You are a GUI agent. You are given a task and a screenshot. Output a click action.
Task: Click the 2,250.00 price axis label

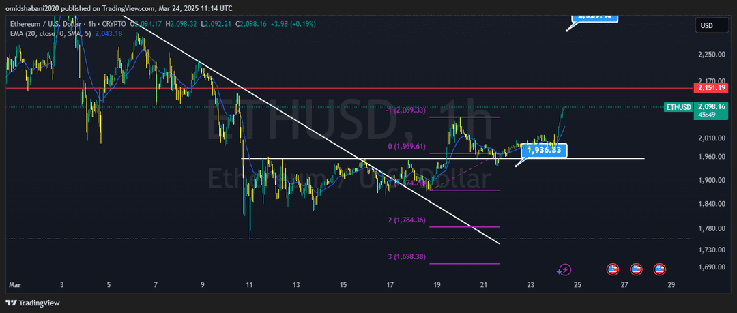coord(712,55)
